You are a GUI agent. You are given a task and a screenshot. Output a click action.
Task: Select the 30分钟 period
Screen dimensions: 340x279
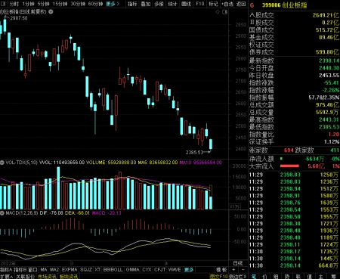[78, 4]
